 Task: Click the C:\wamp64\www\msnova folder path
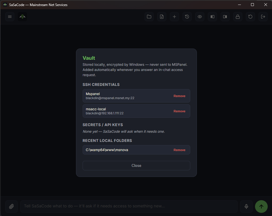click(x=107, y=150)
